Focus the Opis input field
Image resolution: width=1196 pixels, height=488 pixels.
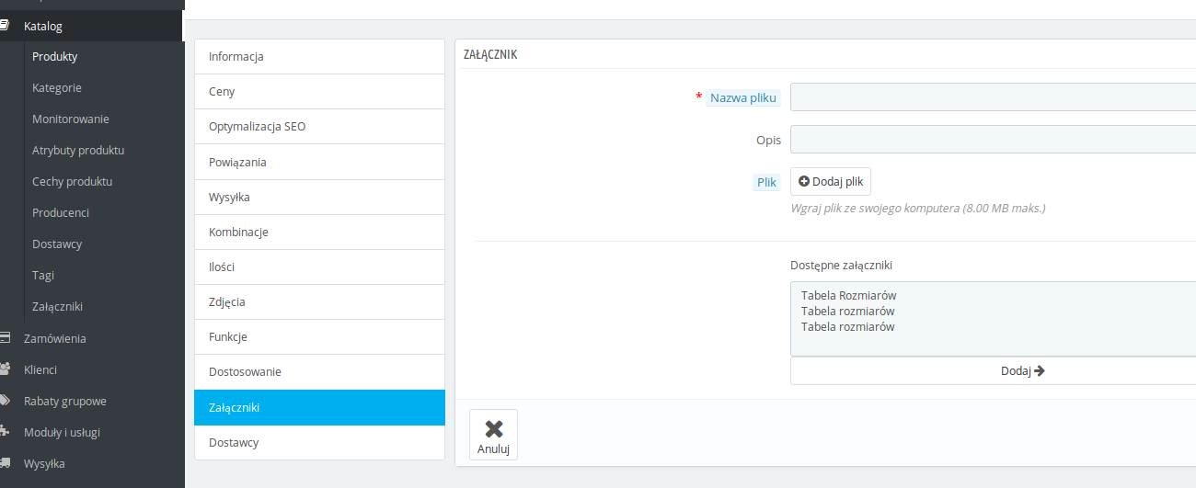coord(993,139)
